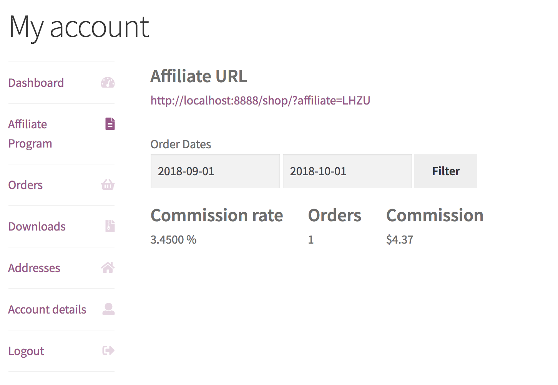Click the $4.37 commission amount
Screen dimensions: 558x385
400,239
